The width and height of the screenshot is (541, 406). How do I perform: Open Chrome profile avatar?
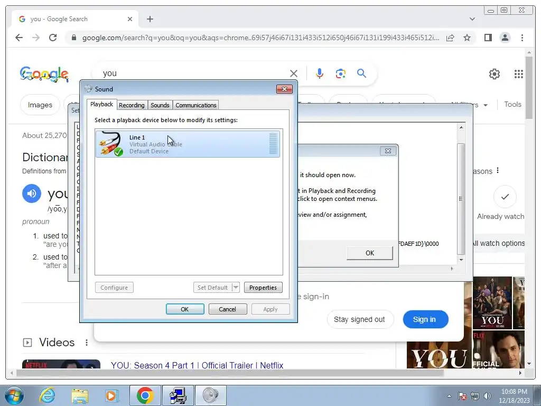click(505, 38)
